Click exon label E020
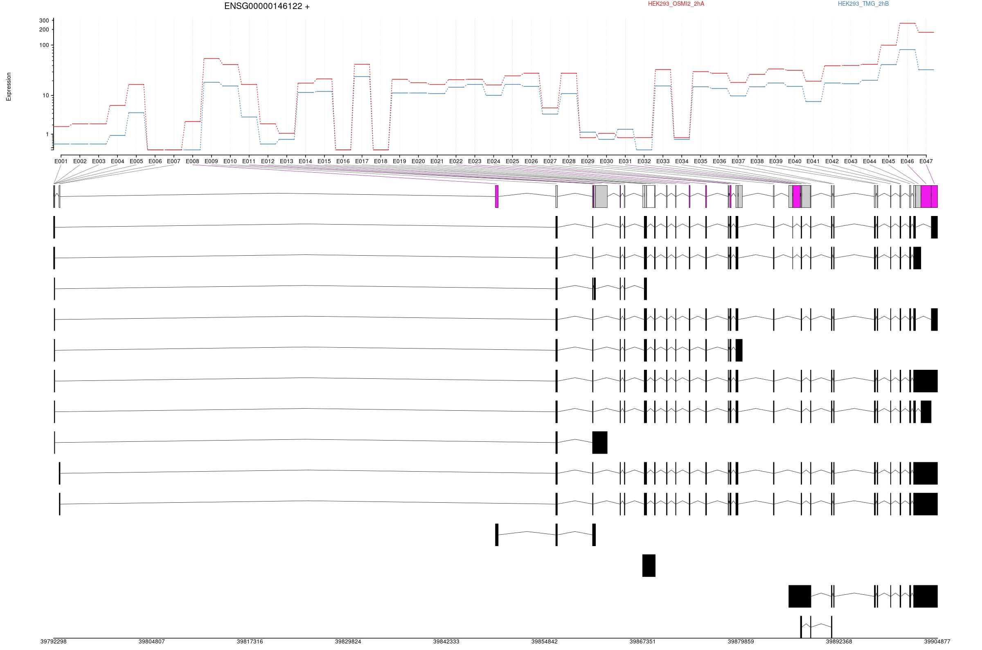 tap(418, 161)
